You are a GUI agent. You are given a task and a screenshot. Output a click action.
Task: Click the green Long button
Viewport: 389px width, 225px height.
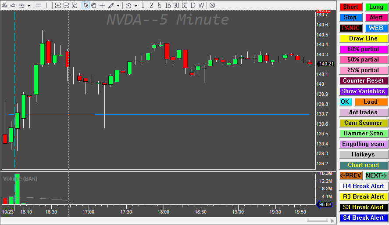(376, 7)
